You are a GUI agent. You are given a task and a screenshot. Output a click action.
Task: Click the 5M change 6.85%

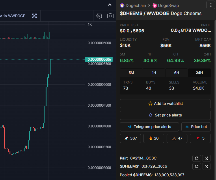(126, 60)
